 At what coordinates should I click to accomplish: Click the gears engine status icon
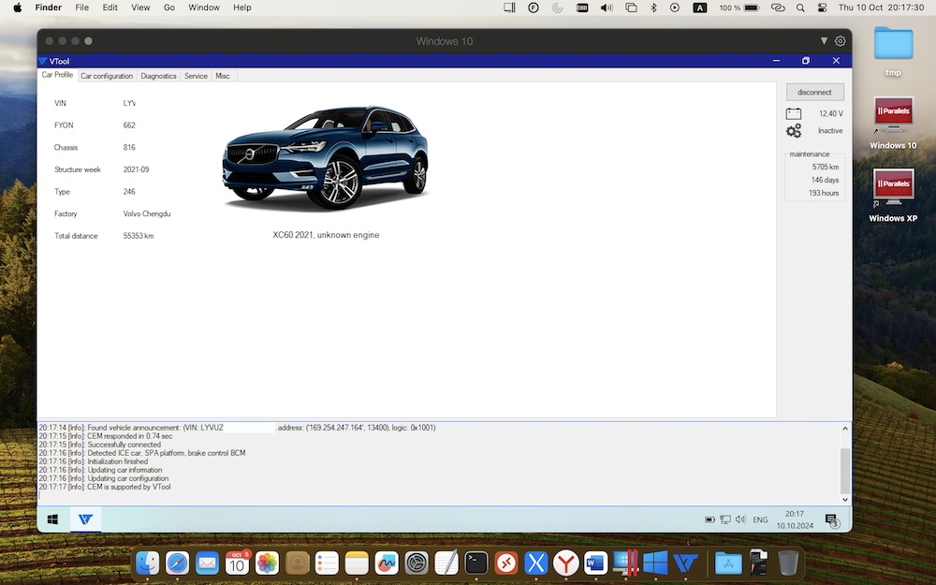(794, 131)
